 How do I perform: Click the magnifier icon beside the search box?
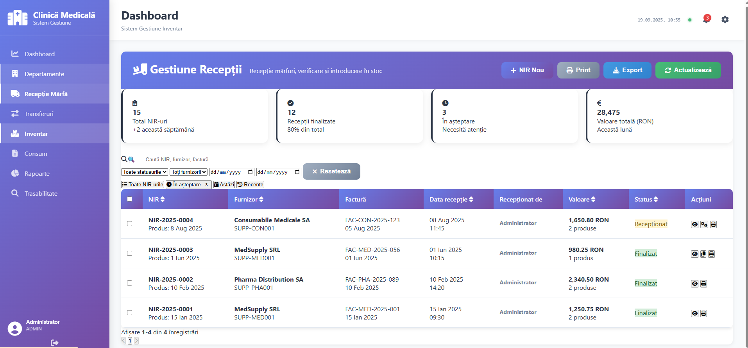pos(124,159)
